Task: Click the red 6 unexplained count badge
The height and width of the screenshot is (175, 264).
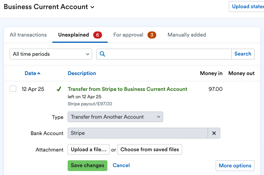Action: [98, 35]
